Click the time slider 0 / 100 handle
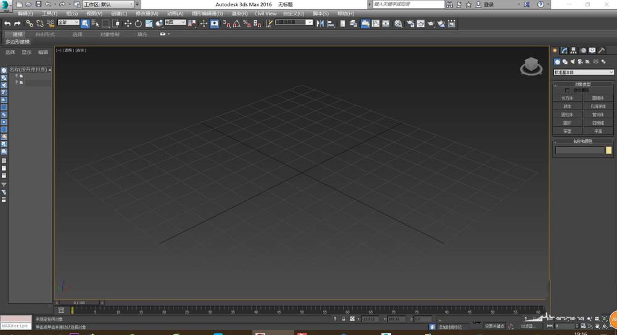Screen dimensions: 617x335 (80, 303)
